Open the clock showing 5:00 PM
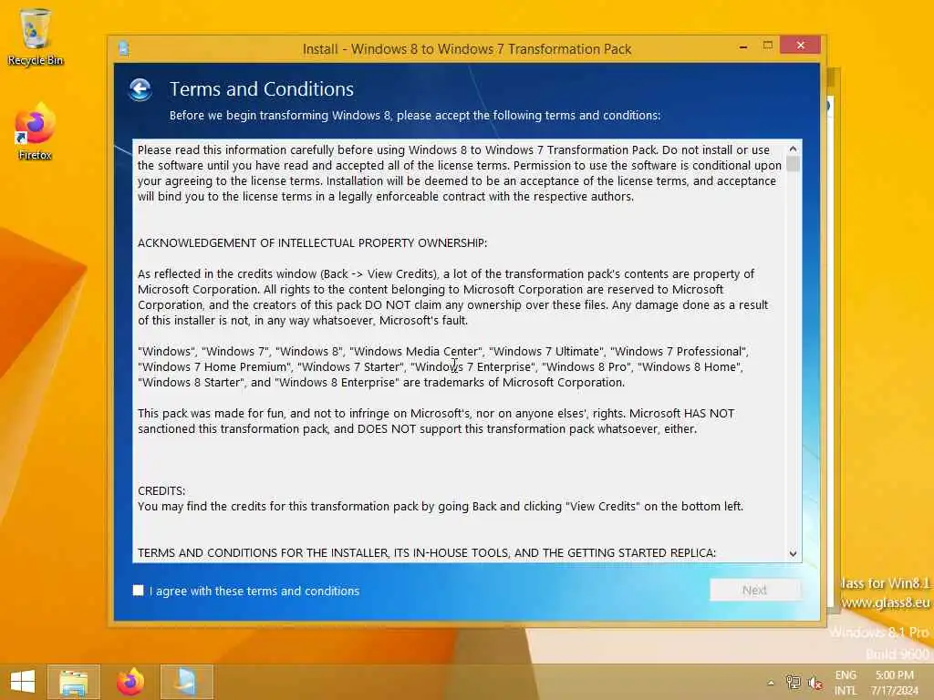This screenshot has width=934, height=700. pos(894,683)
